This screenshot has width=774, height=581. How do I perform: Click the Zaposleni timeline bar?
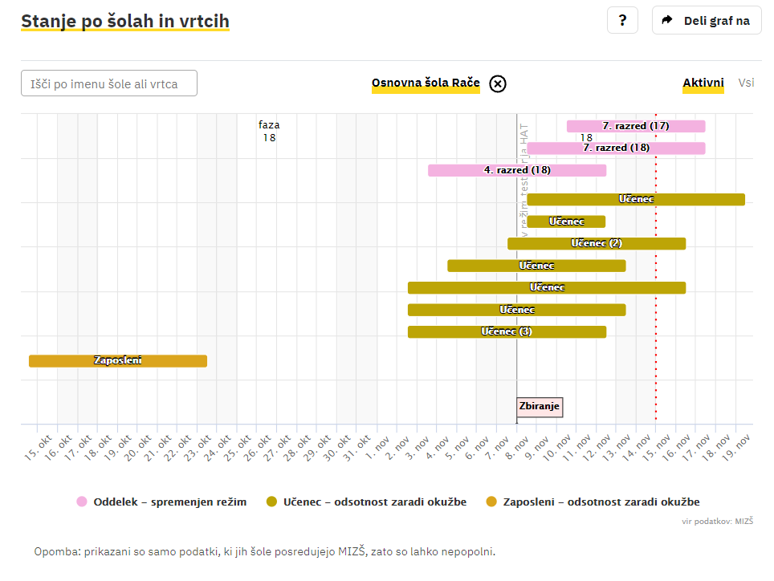pos(117,361)
